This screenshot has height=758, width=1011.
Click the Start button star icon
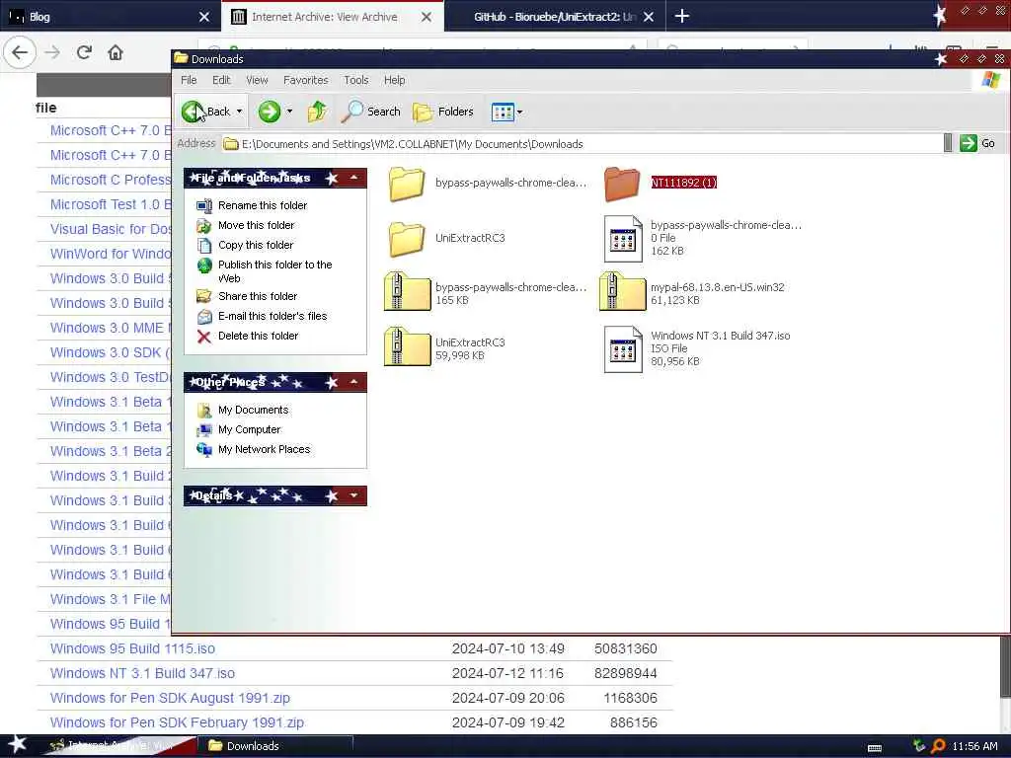[18, 745]
